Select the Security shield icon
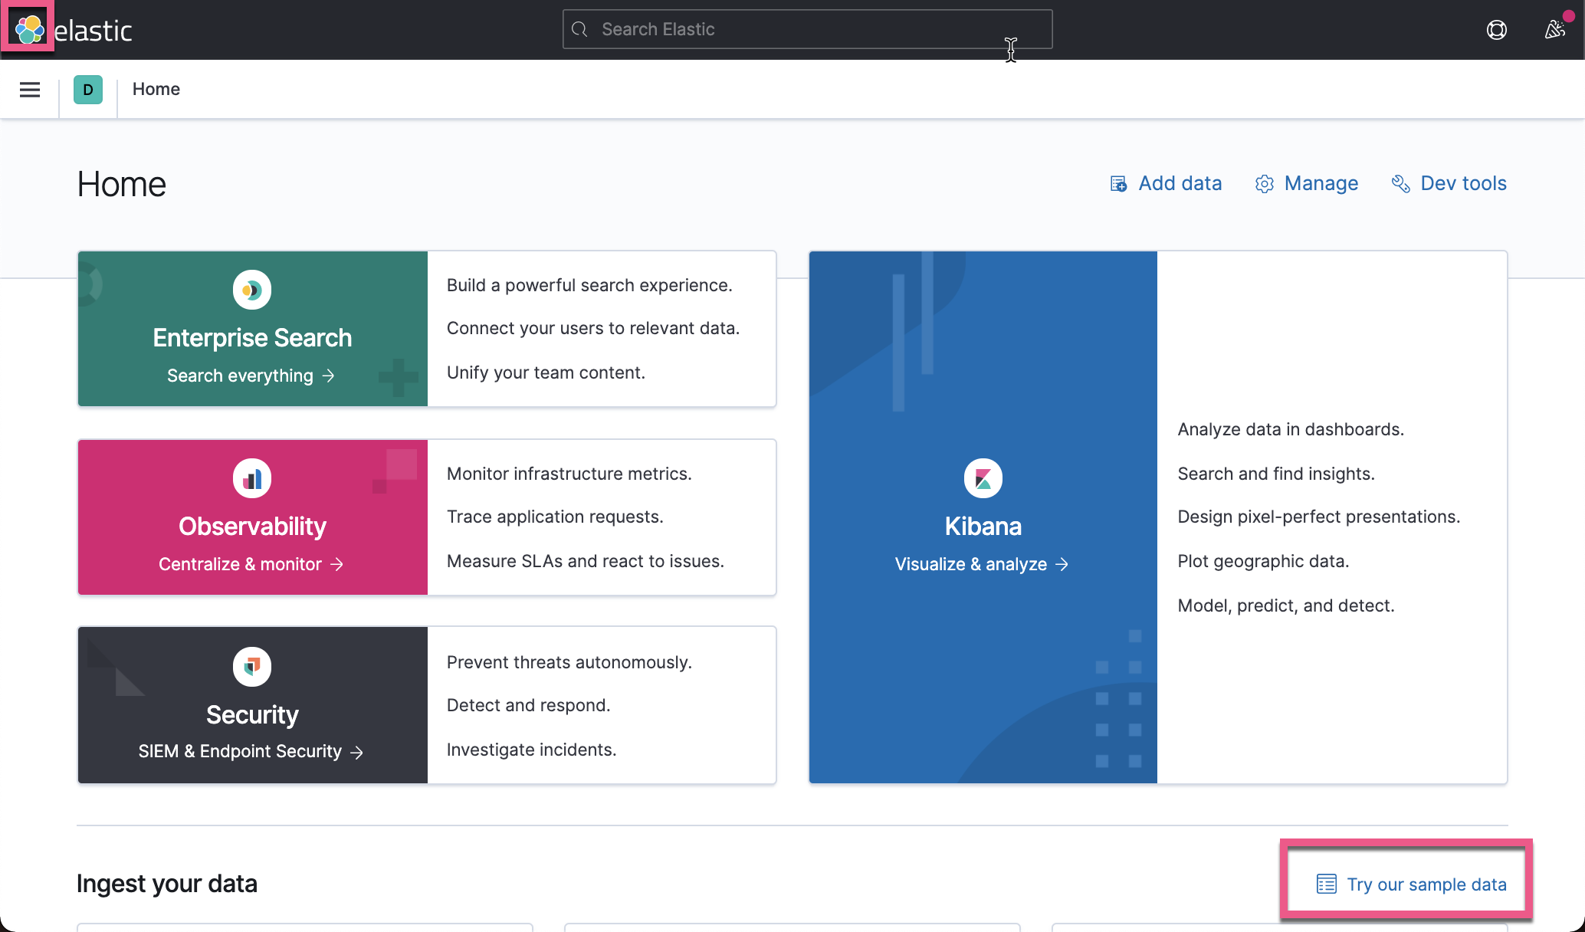Image resolution: width=1585 pixels, height=932 pixels. pyautogui.click(x=251, y=666)
